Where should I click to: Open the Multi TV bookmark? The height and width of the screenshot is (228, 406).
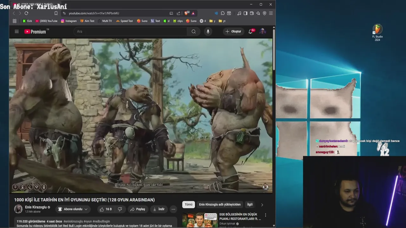click(x=105, y=21)
